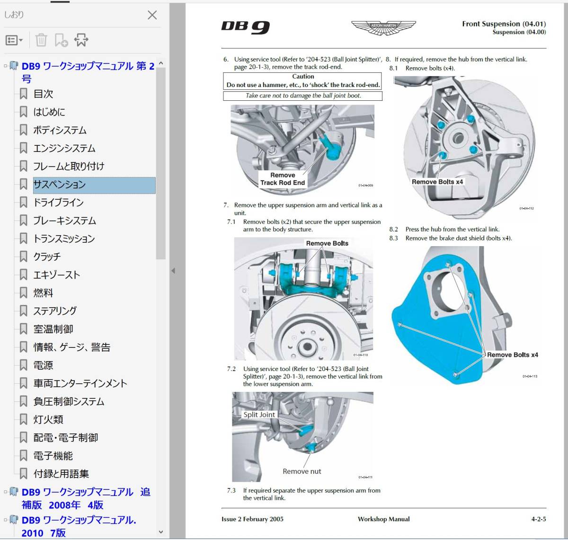This screenshot has height=540, width=568.
Task: Click the upper arm Remove Bolts figure
Action: point(303,299)
